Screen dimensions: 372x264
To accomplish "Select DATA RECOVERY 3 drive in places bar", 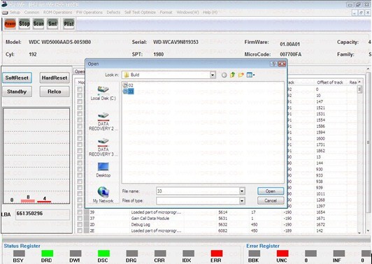I will [x=103, y=147].
